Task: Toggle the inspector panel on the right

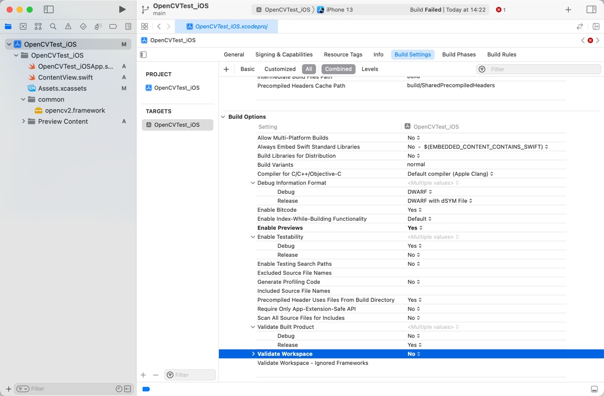Action: [x=591, y=10]
